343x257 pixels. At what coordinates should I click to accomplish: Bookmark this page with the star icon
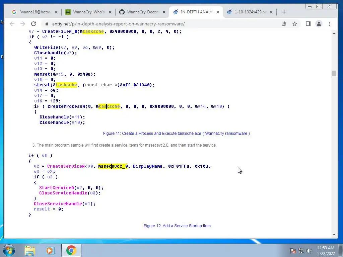tap(295, 24)
